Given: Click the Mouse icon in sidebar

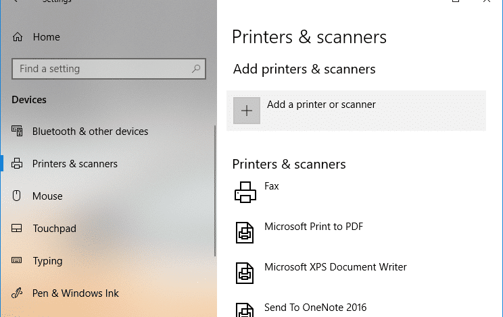Looking at the screenshot, I should (17, 196).
